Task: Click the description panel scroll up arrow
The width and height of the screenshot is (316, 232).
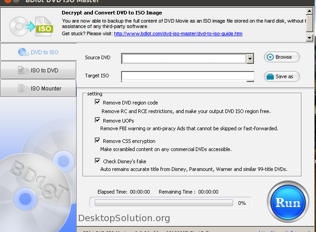Action: pyautogui.click(x=309, y=11)
